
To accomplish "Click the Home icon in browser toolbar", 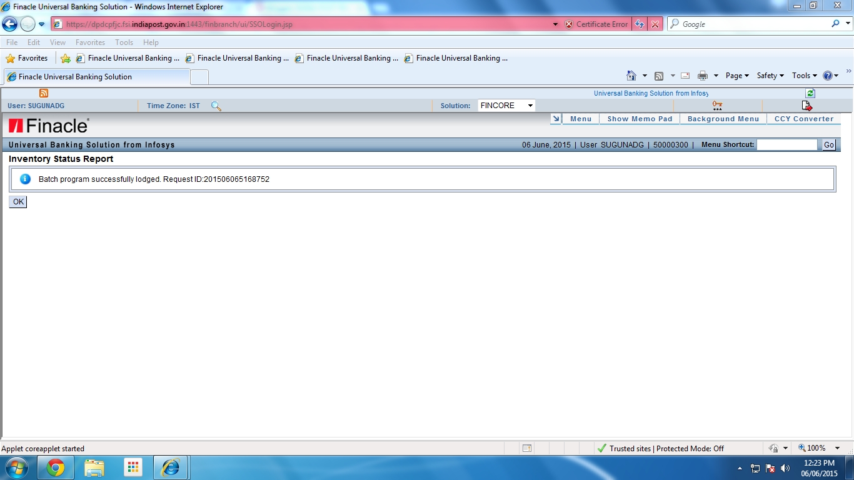I will click(632, 75).
